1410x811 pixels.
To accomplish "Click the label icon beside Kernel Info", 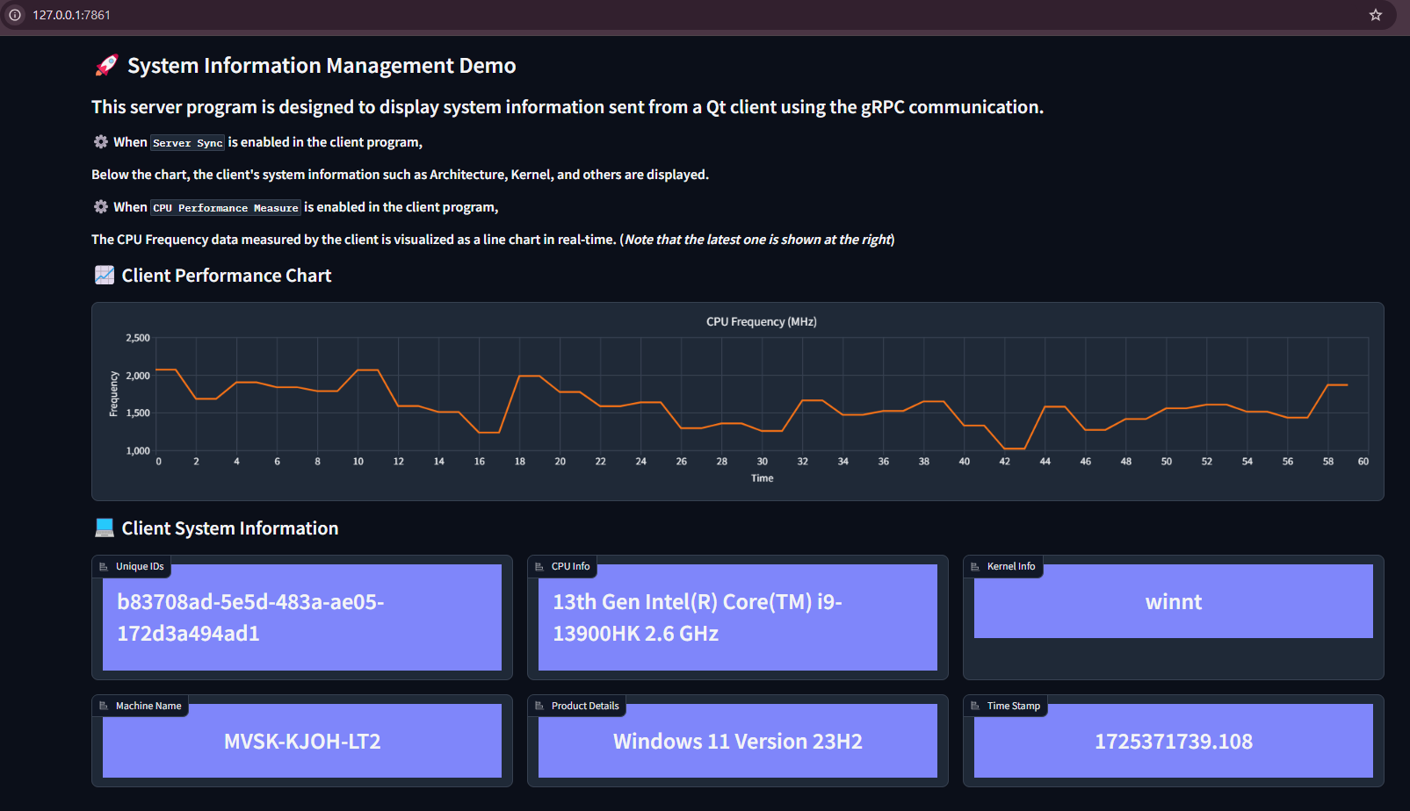I will (x=977, y=566).
